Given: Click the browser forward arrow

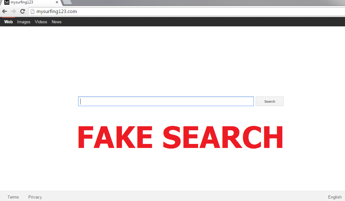Looking at the screenshot, I should [13, 11].
